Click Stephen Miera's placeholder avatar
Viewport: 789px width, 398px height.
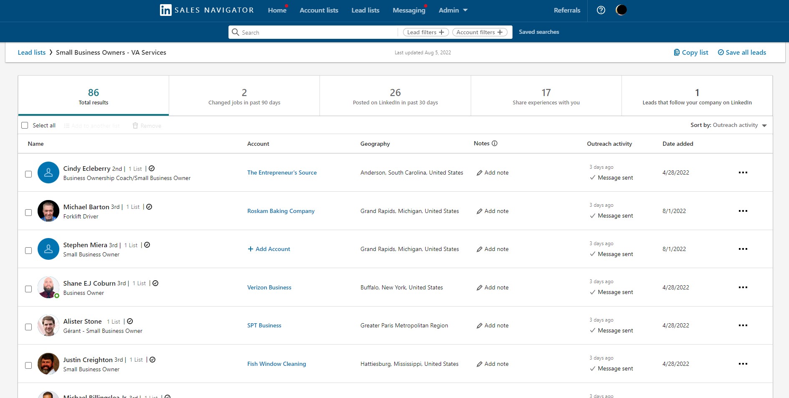[x=48, y=249]
